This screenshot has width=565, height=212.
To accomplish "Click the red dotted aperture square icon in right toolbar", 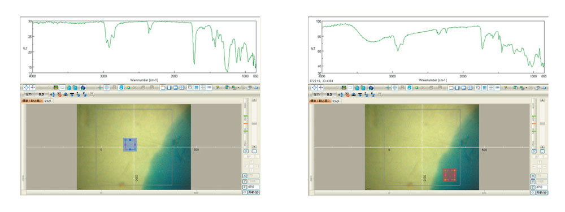I will pyautogui.click(x=478, y=88).
